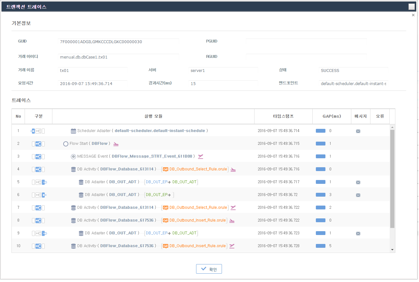Click database icon in row 4 DB Activity
419x282 pixels.
(x=73, y=169)
